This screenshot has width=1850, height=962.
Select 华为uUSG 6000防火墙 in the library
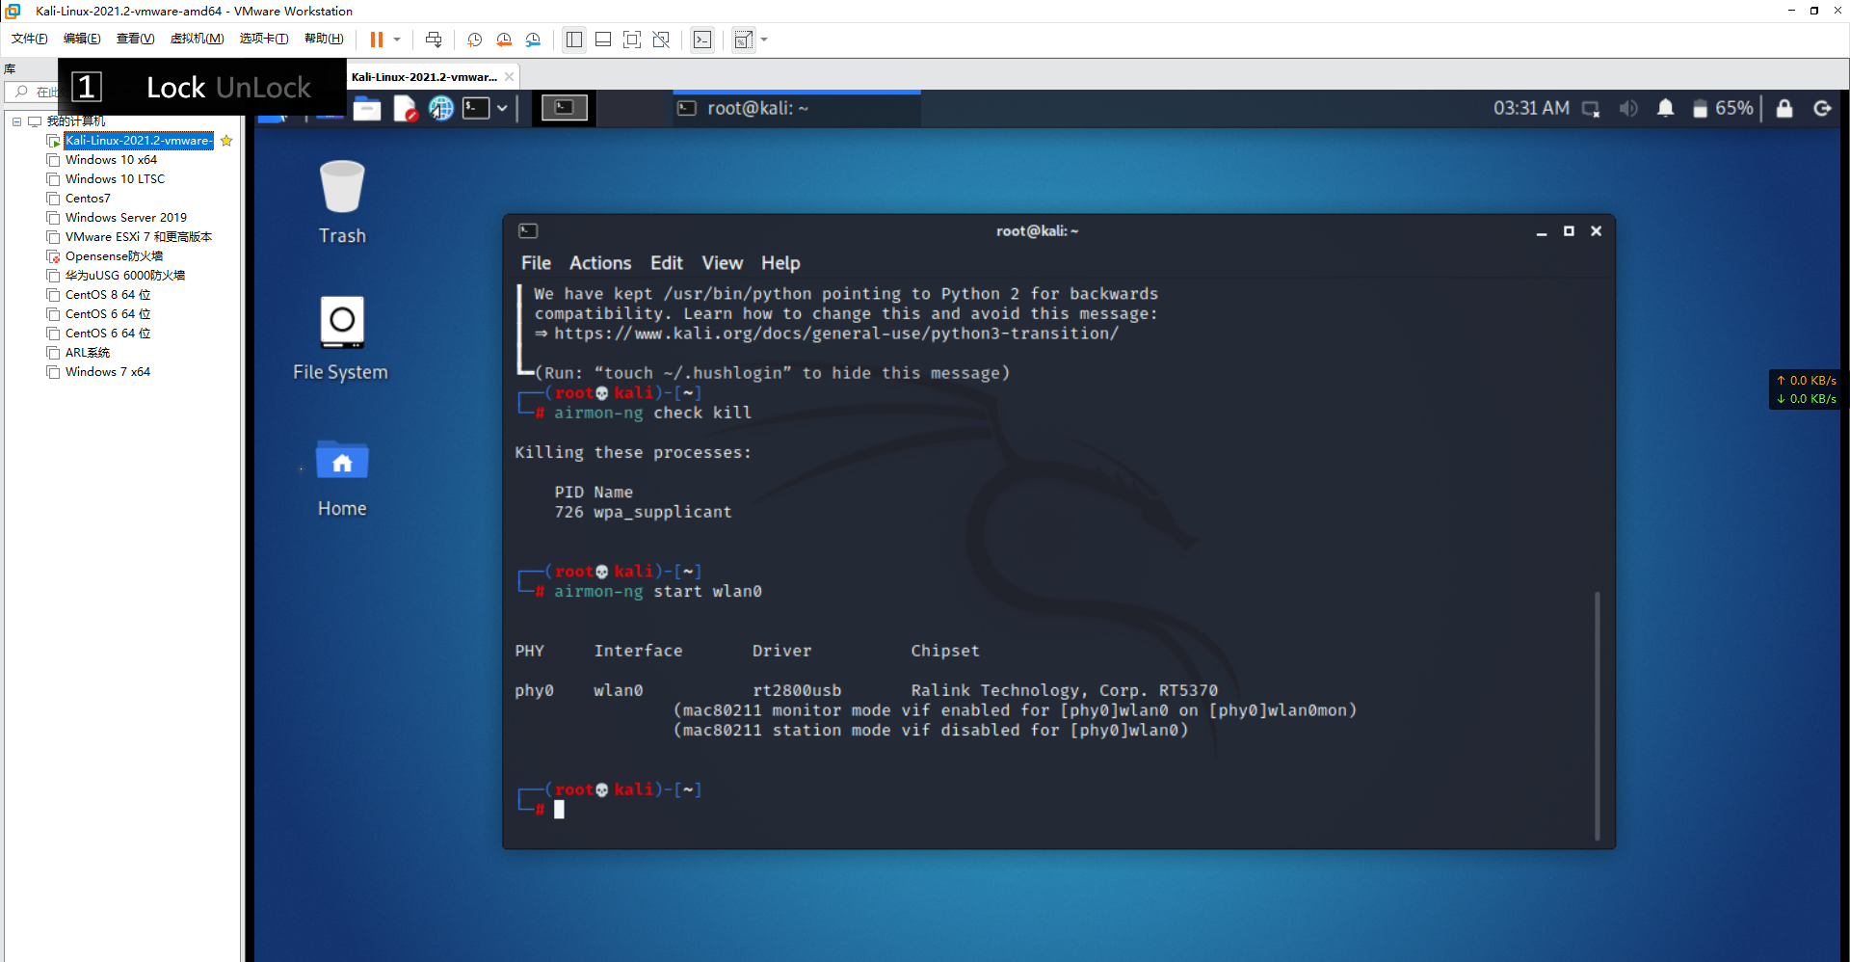click(x=124, y=276)
